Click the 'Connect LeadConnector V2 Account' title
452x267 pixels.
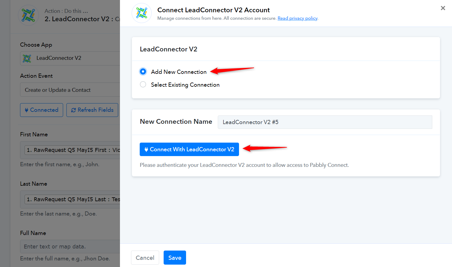214,10
